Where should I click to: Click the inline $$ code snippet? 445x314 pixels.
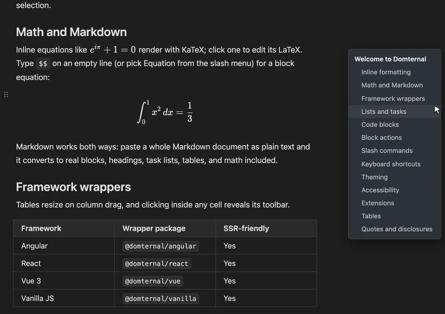(43, 63)
